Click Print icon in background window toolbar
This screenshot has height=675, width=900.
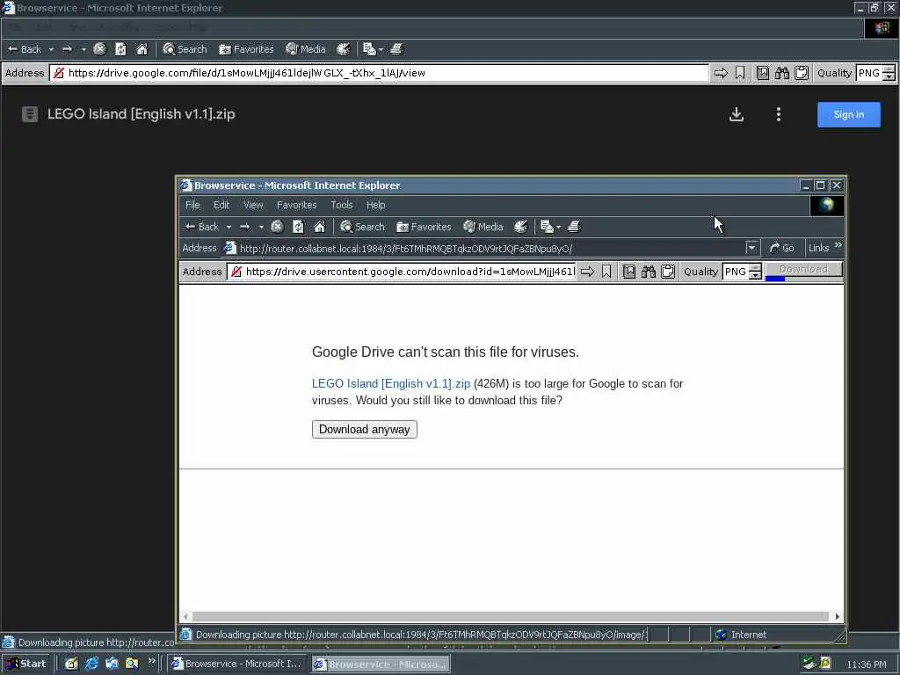tap(396, 49)
